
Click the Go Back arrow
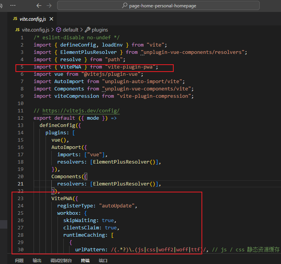[x=39, y=6]
